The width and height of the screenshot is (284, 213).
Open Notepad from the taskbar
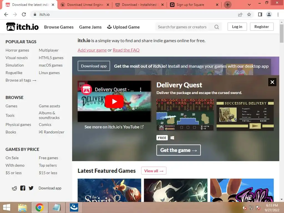pyautogui.click(x=57, y=207)
